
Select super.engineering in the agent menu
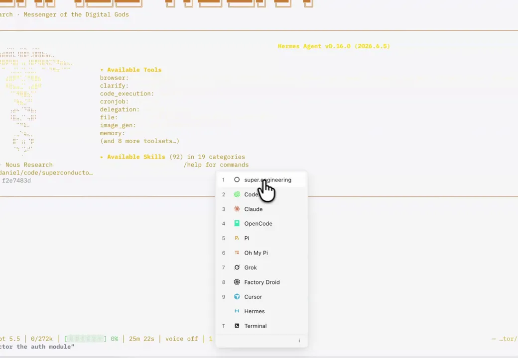click(261, 179)
